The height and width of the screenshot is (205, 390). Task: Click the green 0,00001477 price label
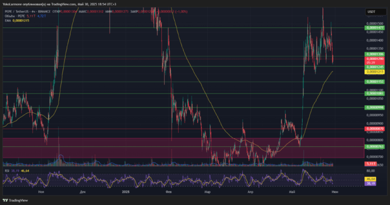coord(374,28)
